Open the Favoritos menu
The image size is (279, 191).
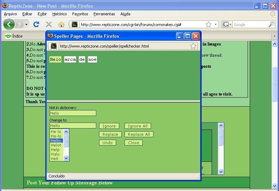click(80, 14)
